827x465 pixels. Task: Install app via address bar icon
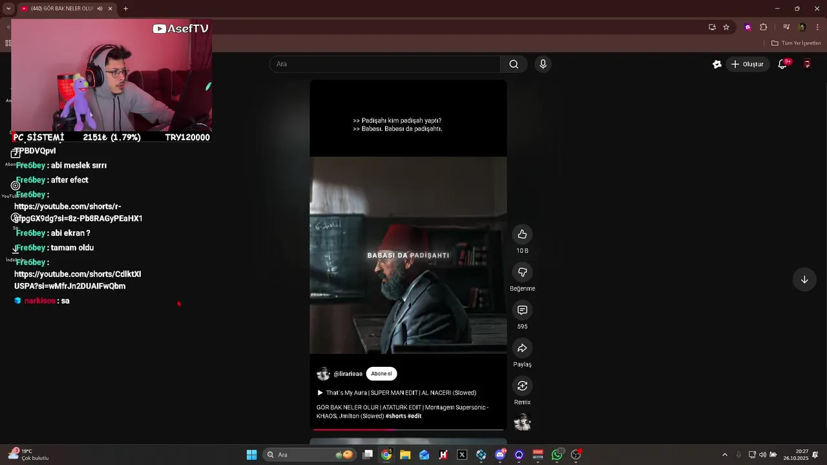pos(712,27)
